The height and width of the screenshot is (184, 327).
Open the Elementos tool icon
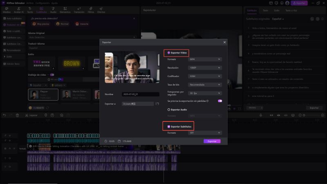pyautogui.click(x=65, y=10)
